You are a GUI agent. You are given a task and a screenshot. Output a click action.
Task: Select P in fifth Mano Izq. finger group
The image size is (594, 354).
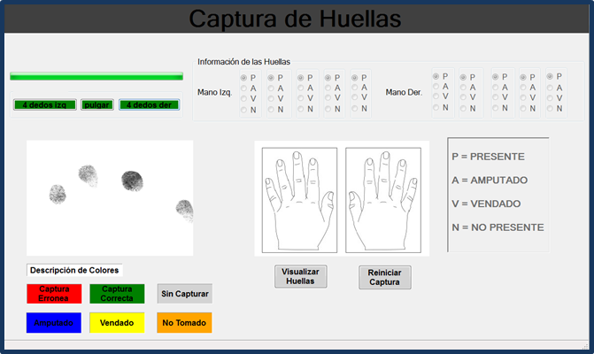(x=355, y=78)
